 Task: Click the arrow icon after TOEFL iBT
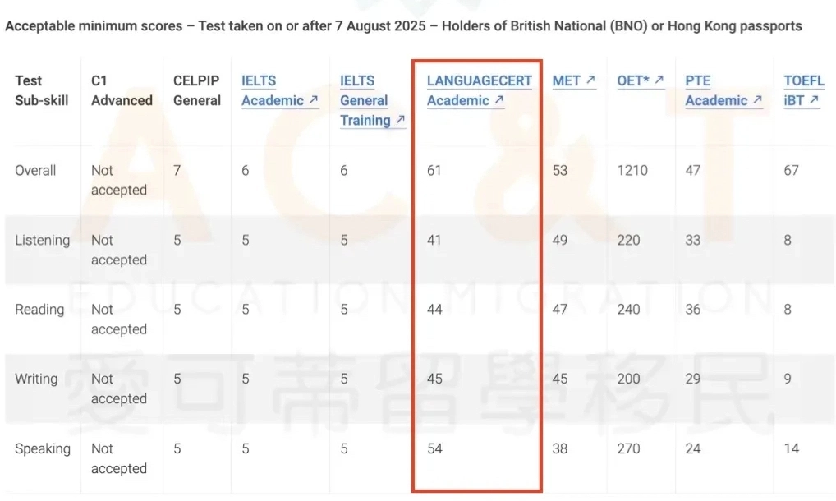(814, 101)
